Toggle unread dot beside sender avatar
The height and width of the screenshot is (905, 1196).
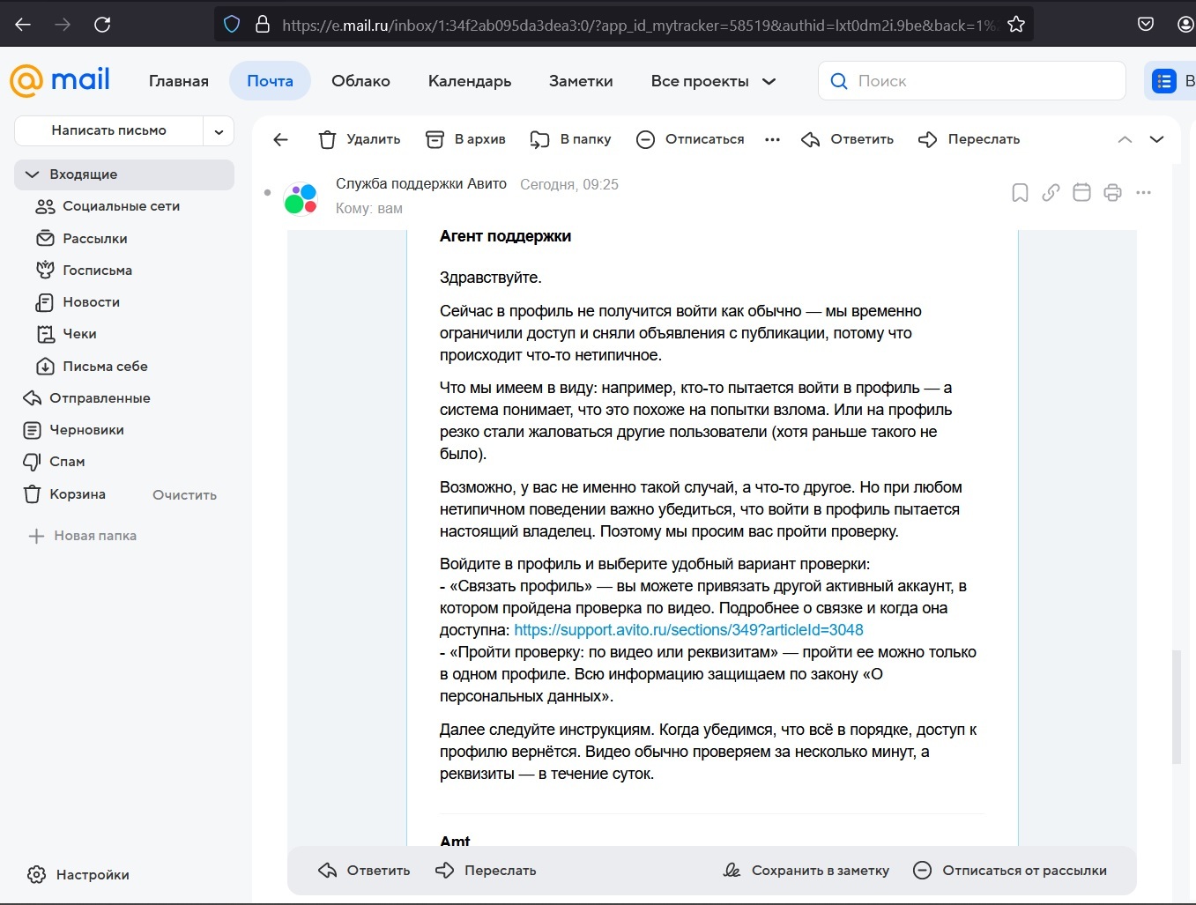267,192
